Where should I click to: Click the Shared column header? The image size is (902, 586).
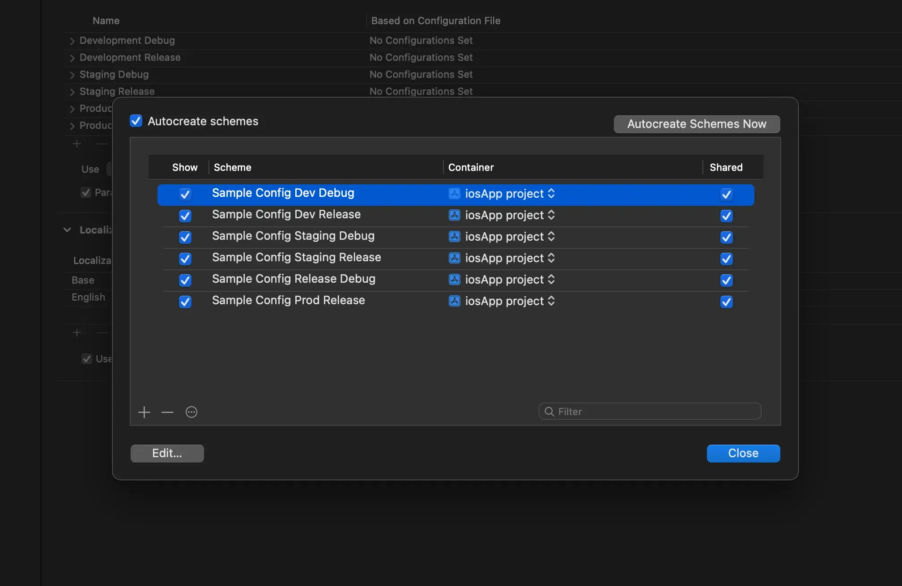click(726, 167)
